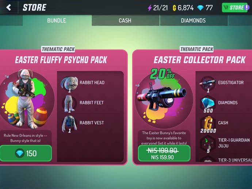Tap the gold cash currency icon
The height and width of the screenshot is (189, 252).
coord(174,8)
